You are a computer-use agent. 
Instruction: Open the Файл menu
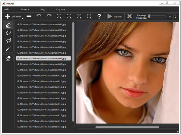coord(7,10)
